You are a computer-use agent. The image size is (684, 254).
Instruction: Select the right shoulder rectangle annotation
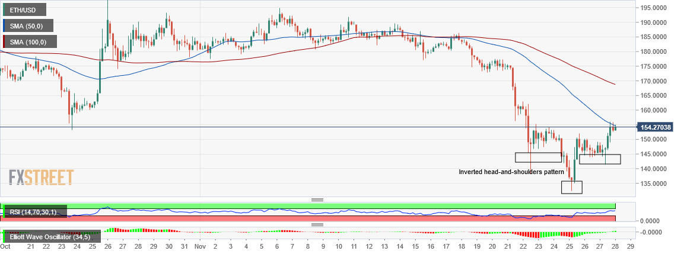[600, 159]
